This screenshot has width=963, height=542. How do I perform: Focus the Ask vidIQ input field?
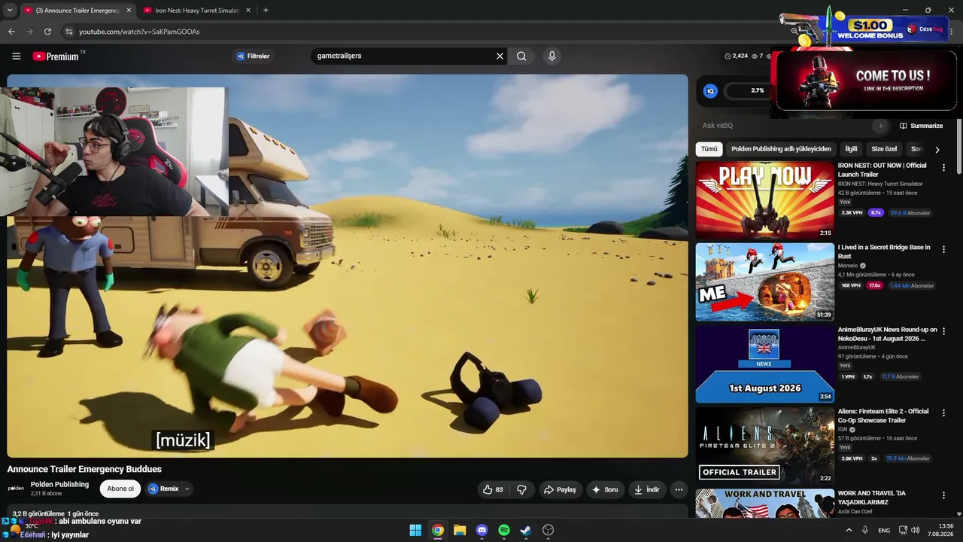point(786,126)
